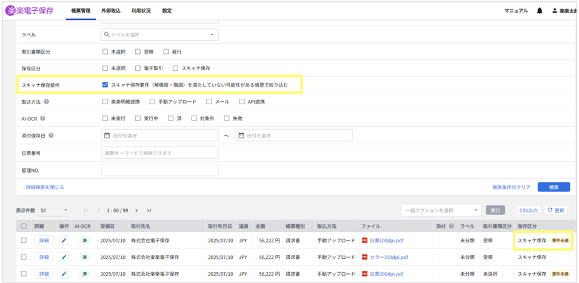
Task: Click the 伝票番号 keyword input field
Action: coord(159,153)
